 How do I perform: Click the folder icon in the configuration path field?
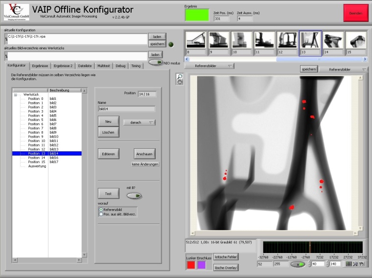(6, 39)
